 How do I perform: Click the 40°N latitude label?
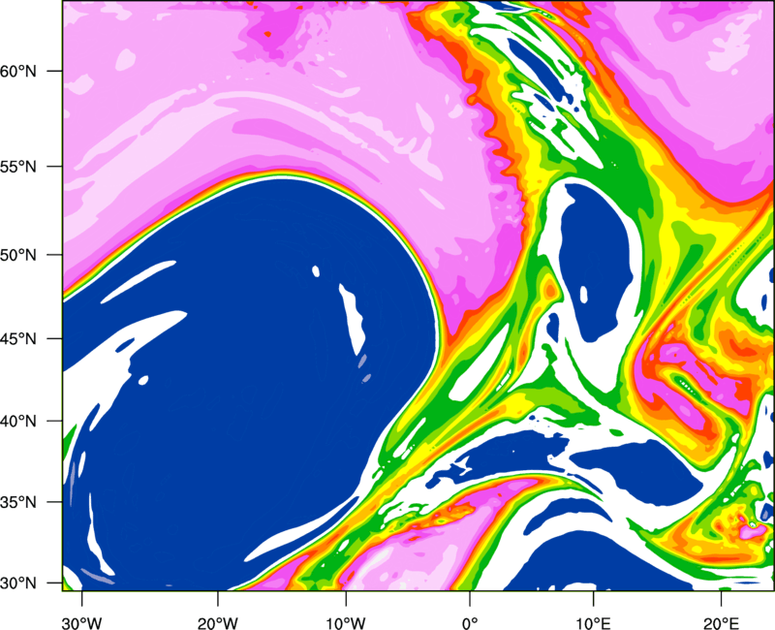[x=18, y=422]
